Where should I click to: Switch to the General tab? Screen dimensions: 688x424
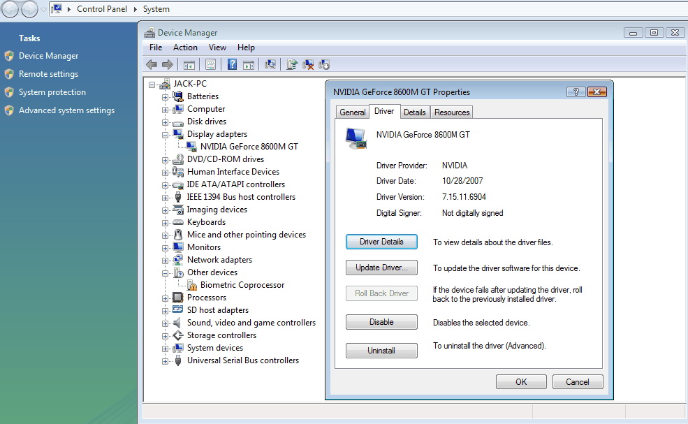[x=352, y=112]
